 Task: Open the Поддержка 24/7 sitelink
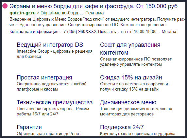[122, 127]
